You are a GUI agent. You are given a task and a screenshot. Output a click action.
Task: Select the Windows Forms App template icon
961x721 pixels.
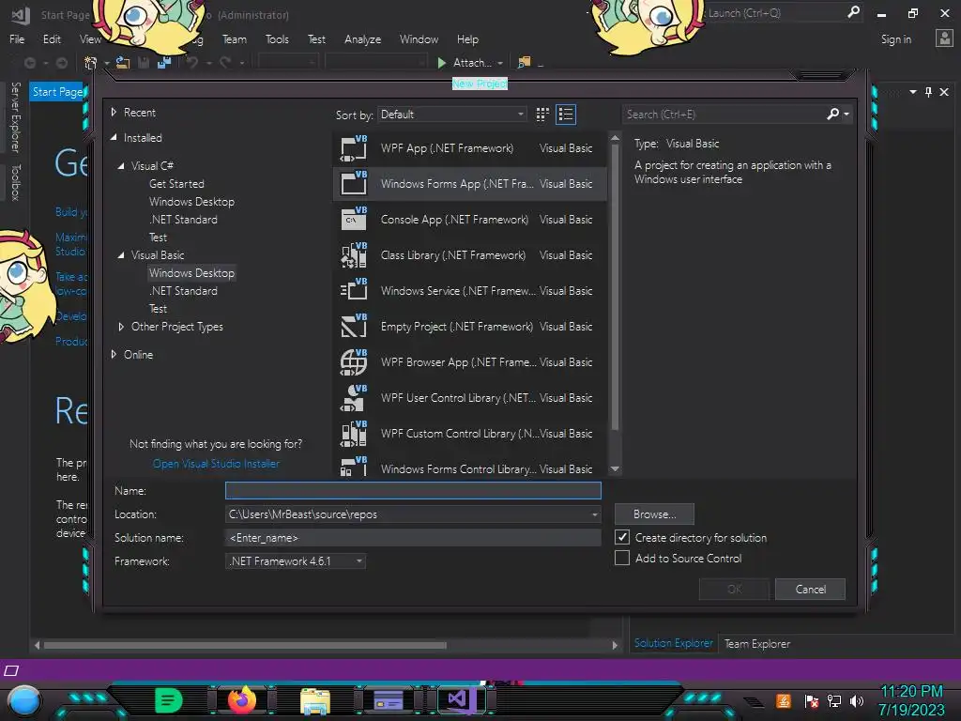click(x=354, y=183)
